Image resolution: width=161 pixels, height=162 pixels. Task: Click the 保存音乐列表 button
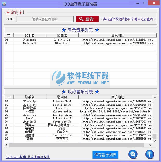click(x=105, y=155)
